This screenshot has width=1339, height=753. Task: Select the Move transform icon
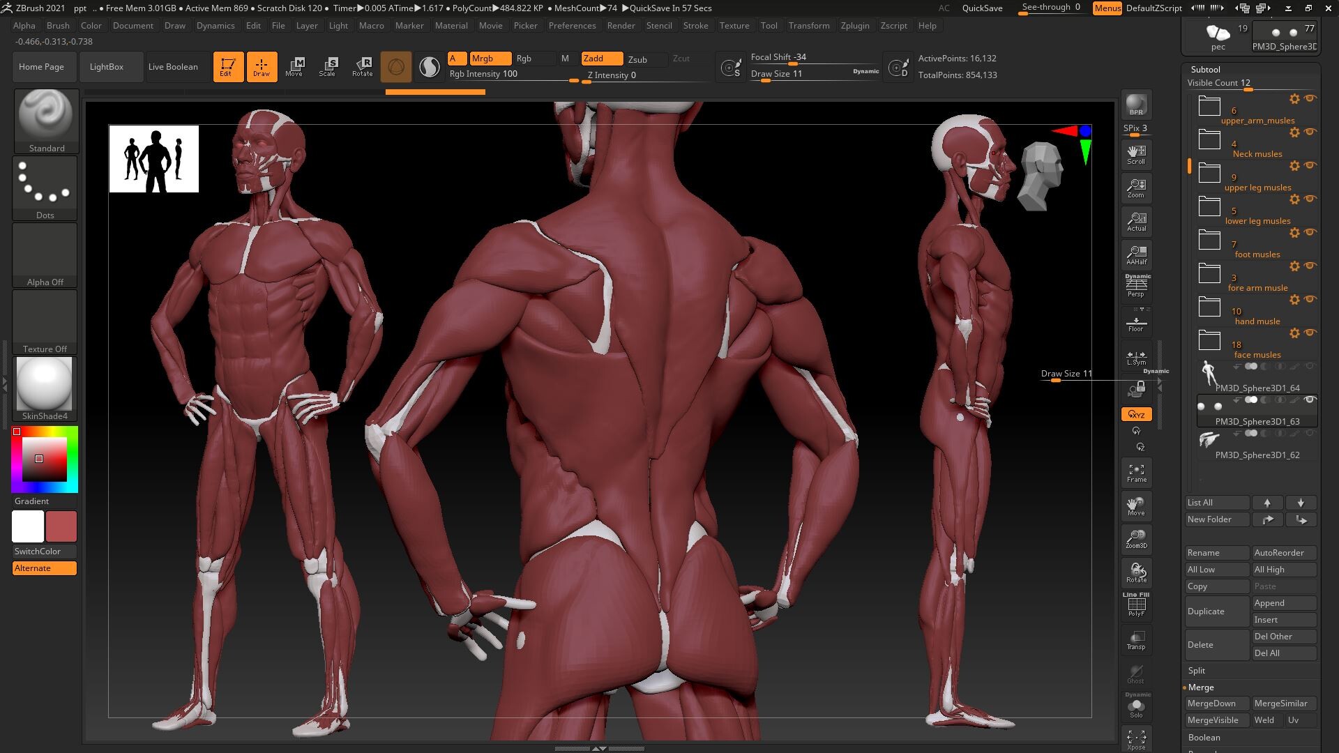295,66
